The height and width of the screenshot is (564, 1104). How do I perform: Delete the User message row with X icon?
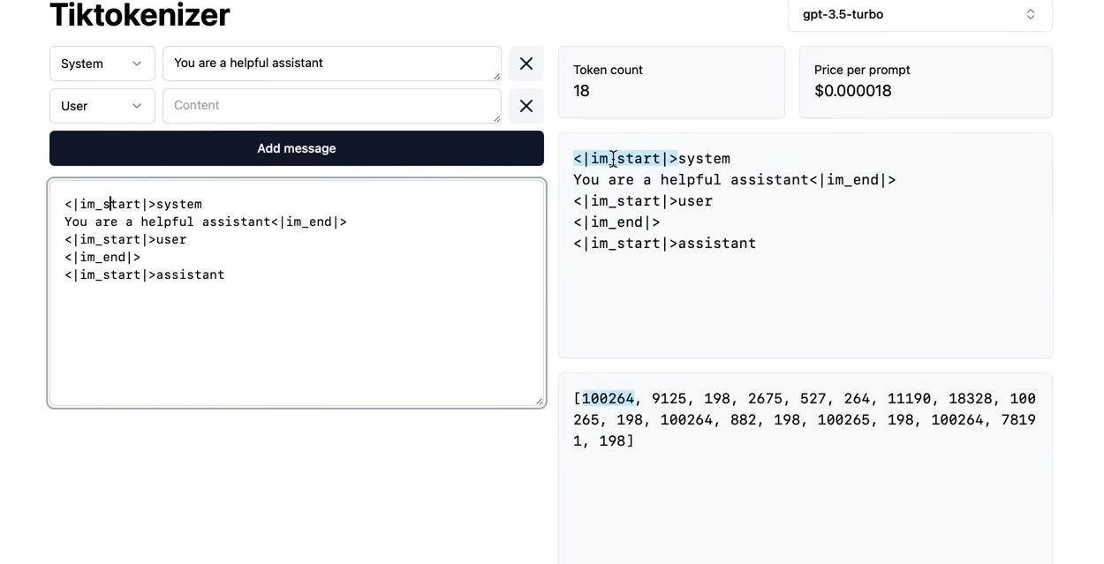[526, 106]
